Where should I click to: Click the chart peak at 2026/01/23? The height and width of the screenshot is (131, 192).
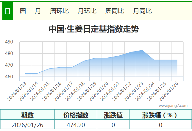click(x=142, y=50)
